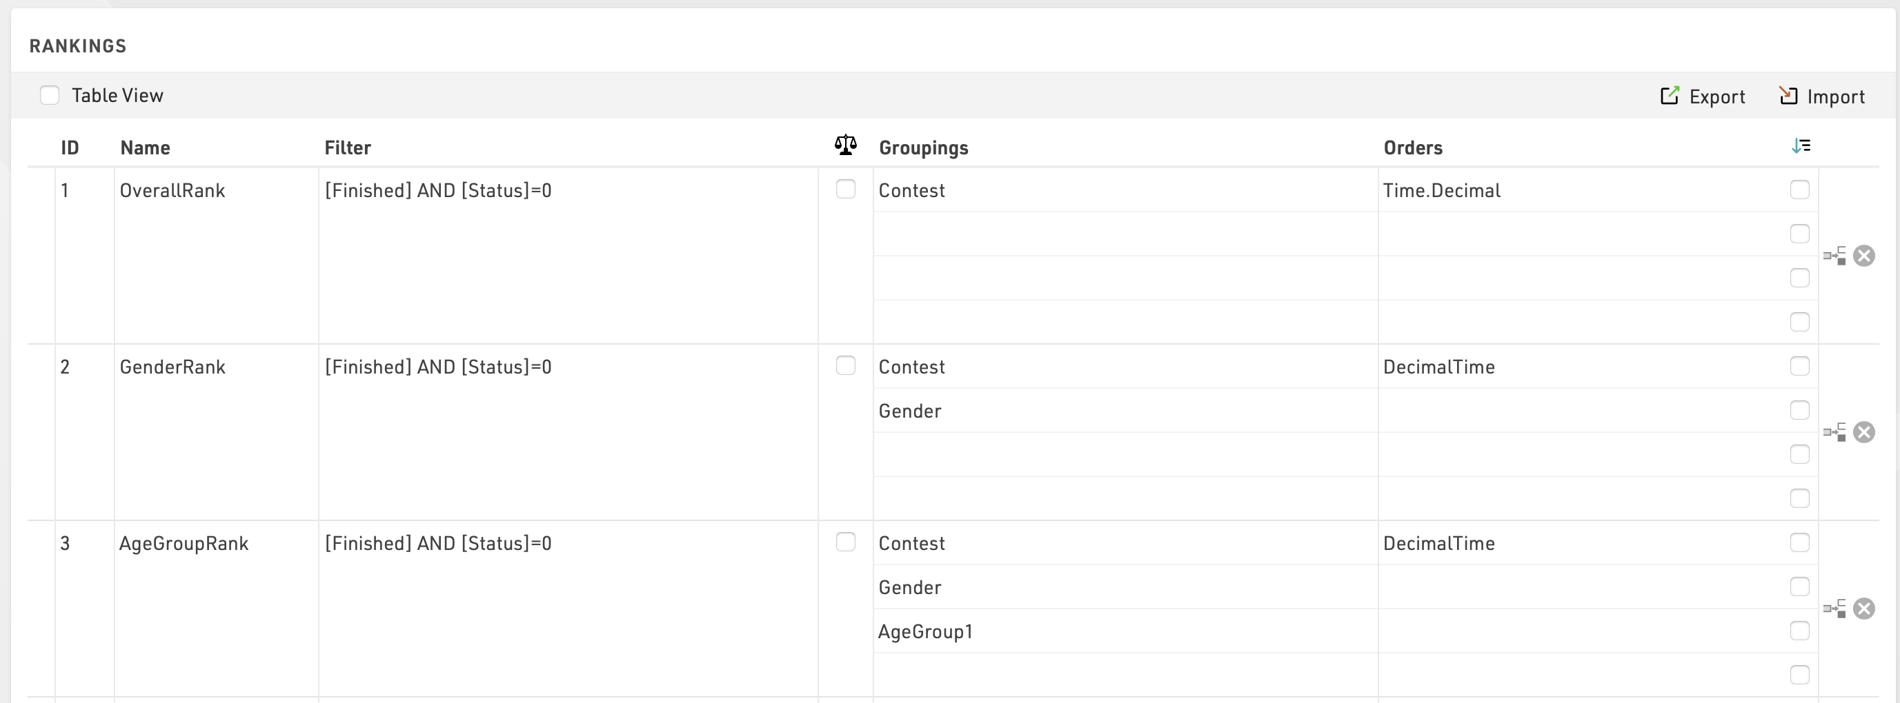Viewport: 1900px width, 703px height.
Task: Delete the OverallRank ranking
Action: (x=1864, y=256)
